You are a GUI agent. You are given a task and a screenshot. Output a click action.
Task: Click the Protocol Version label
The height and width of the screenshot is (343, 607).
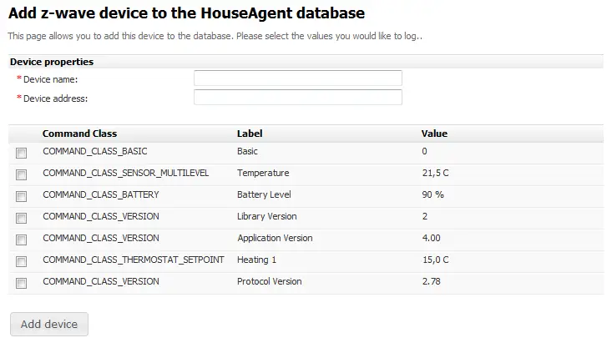(270, 281)
